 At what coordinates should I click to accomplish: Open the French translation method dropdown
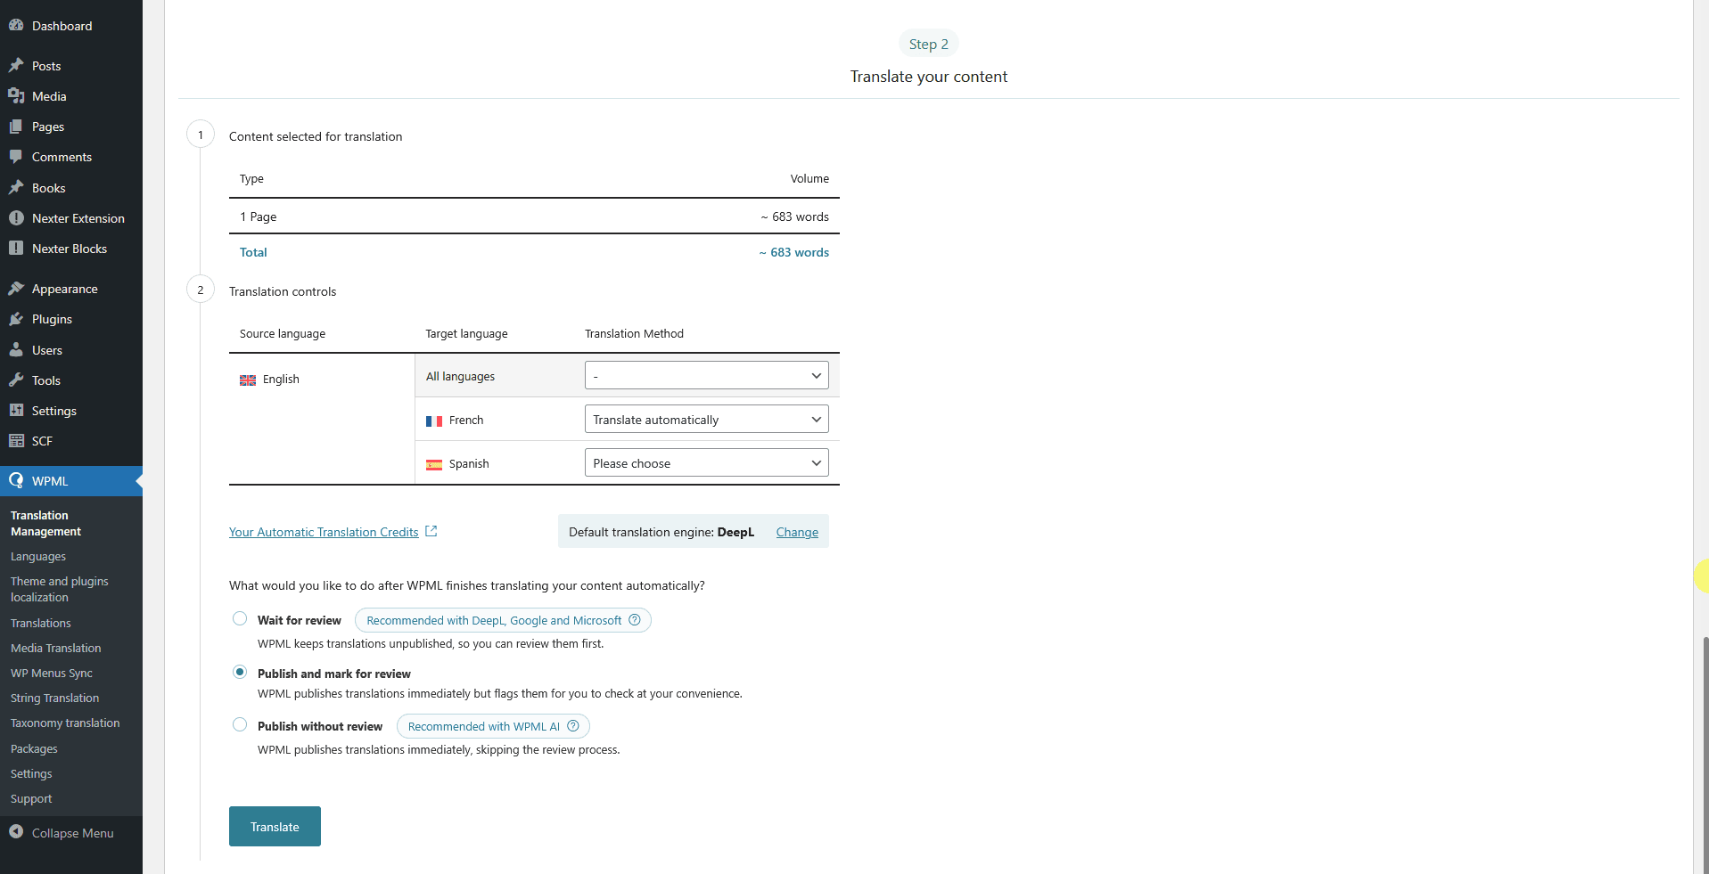705,419
